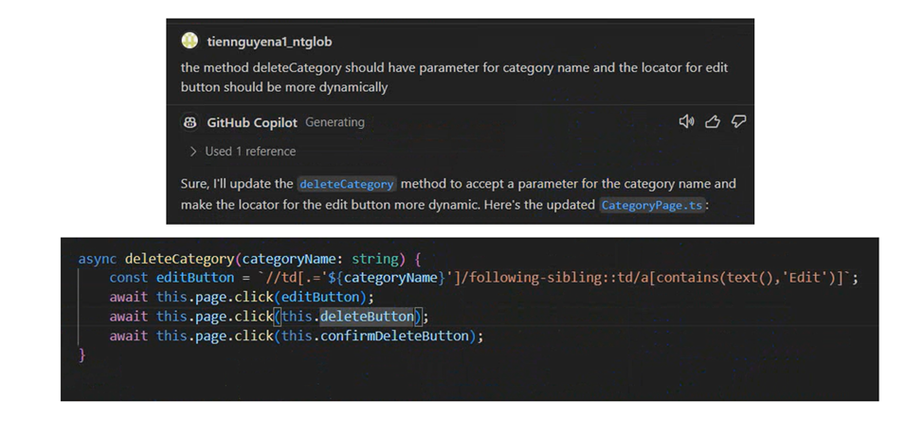Click the deleteCategory inline code symbol

(x=346, y=184)
